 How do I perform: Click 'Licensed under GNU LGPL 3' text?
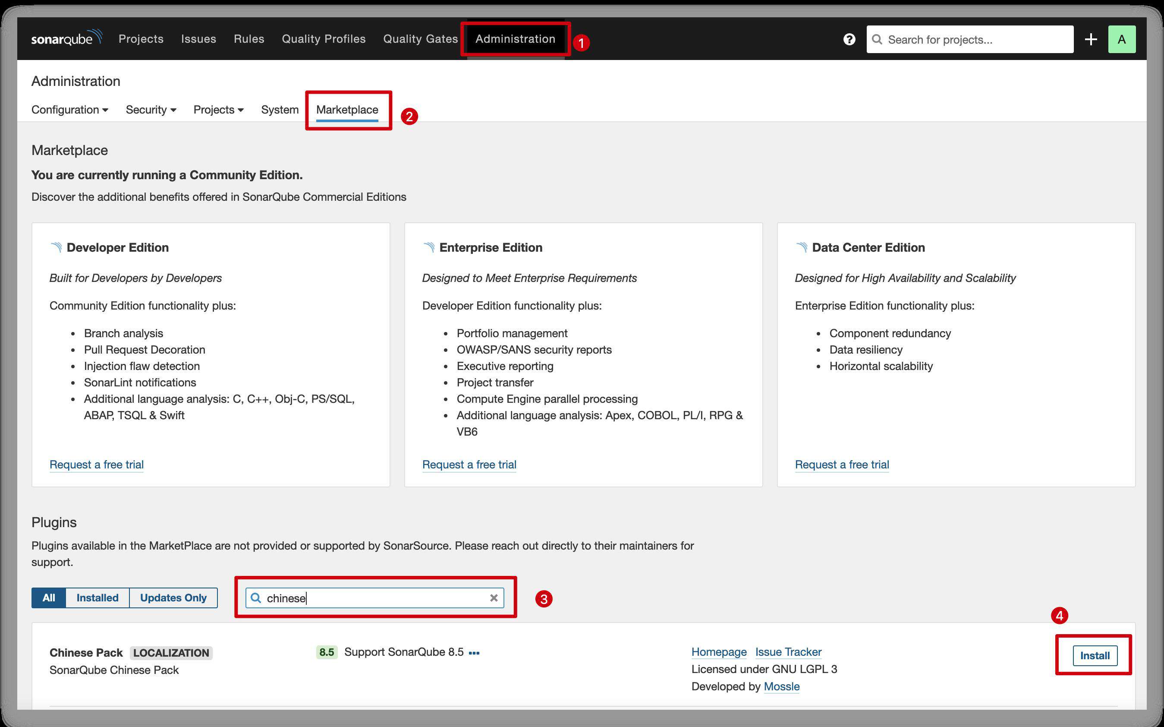(x=764, y=669)
